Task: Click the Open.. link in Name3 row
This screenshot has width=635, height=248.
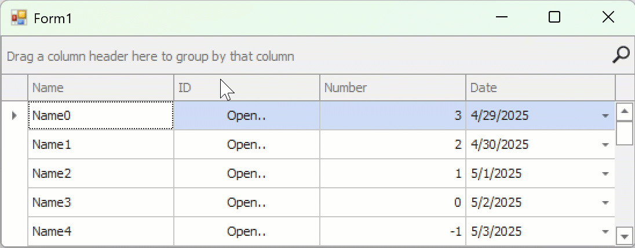Action: coord(246,203)
